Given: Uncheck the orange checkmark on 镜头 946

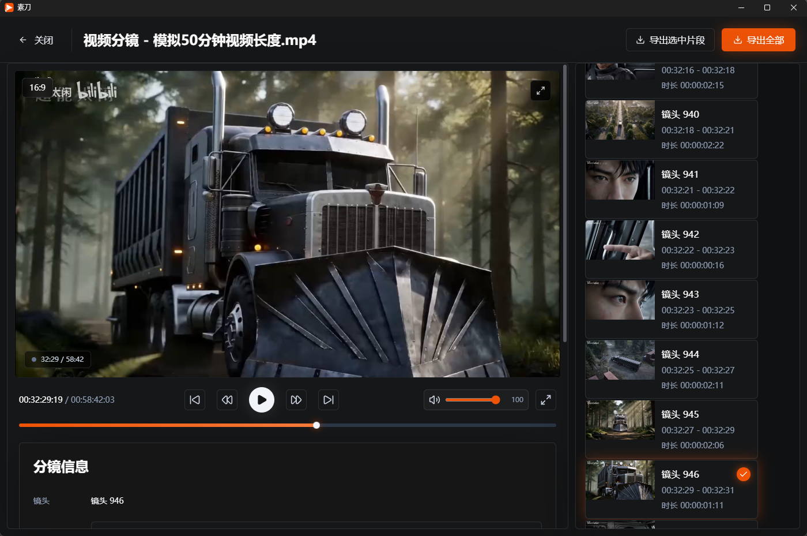Looking at the screenshot, I should [744, 474].
